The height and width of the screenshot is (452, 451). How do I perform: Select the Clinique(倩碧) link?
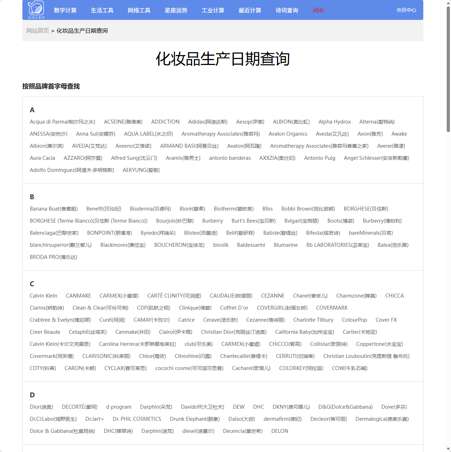pyautogui.click(x=195, y=308)
